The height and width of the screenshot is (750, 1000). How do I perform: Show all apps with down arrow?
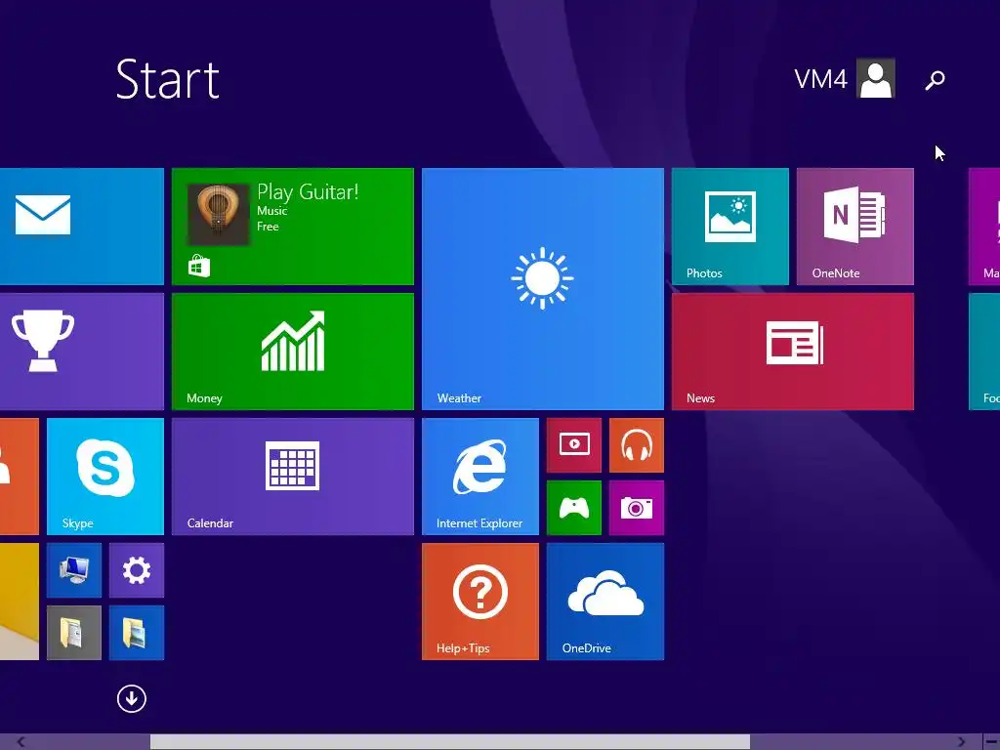132,698
